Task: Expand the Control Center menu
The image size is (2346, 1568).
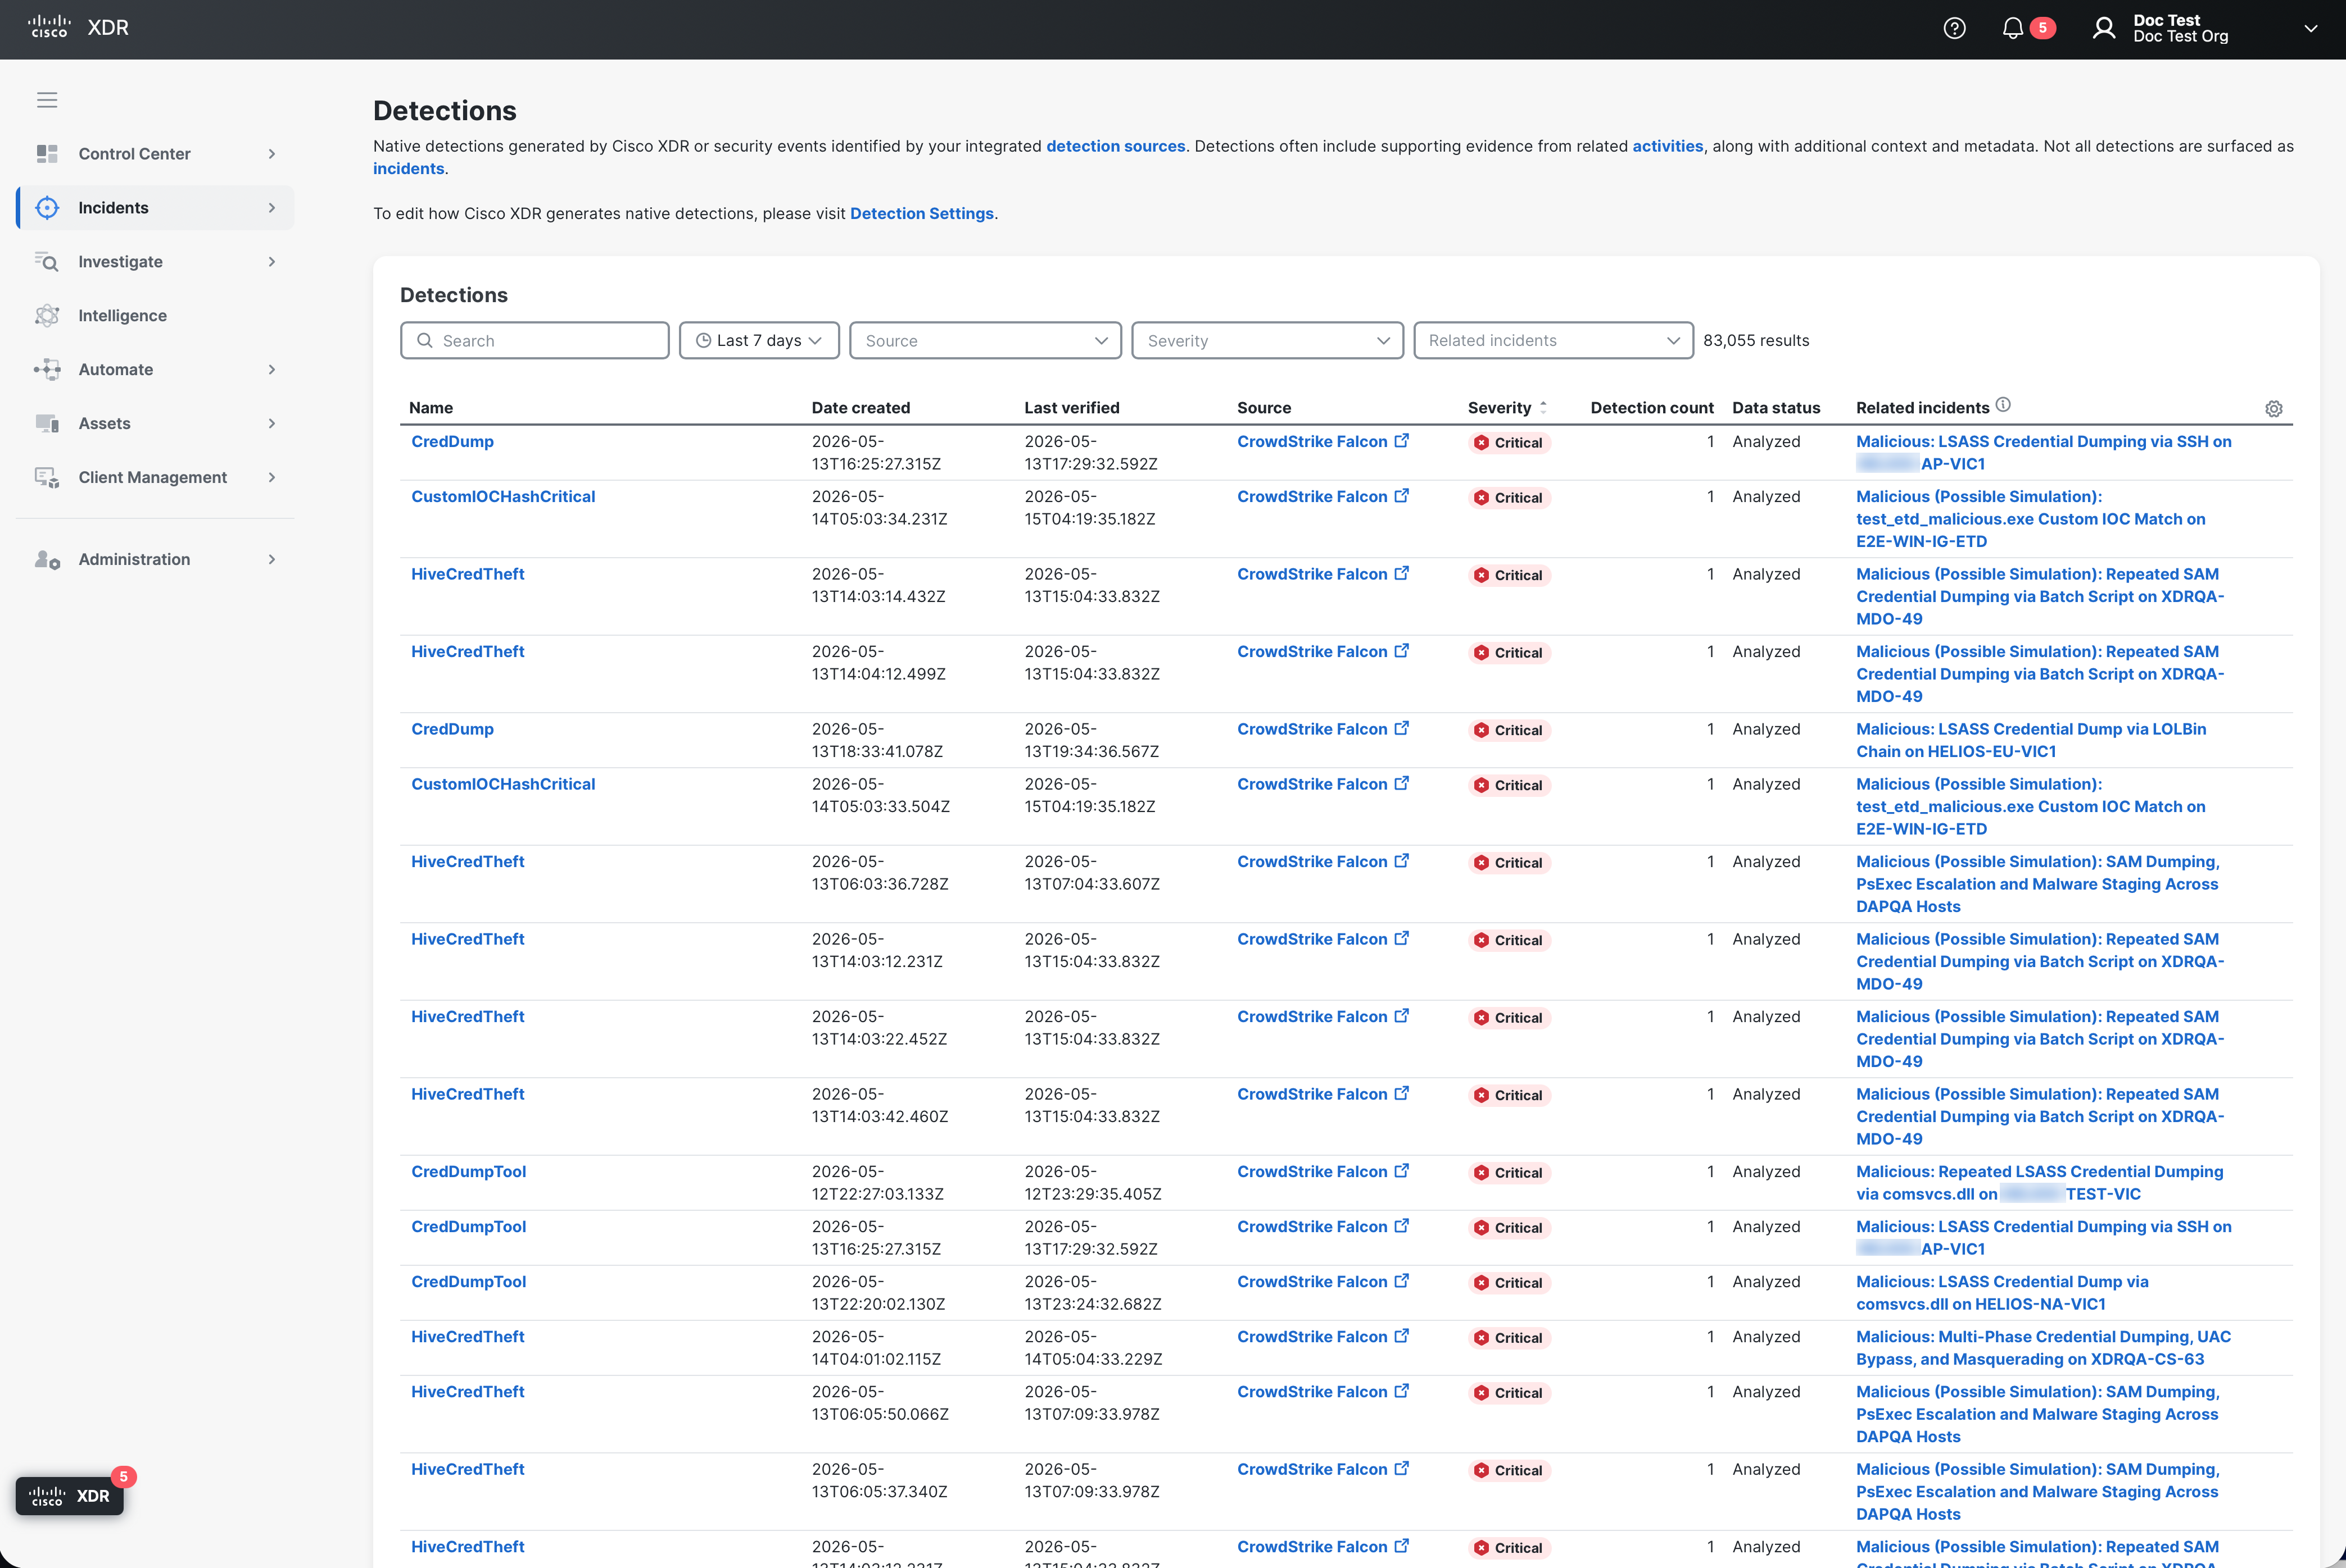Action: (155, 154)
